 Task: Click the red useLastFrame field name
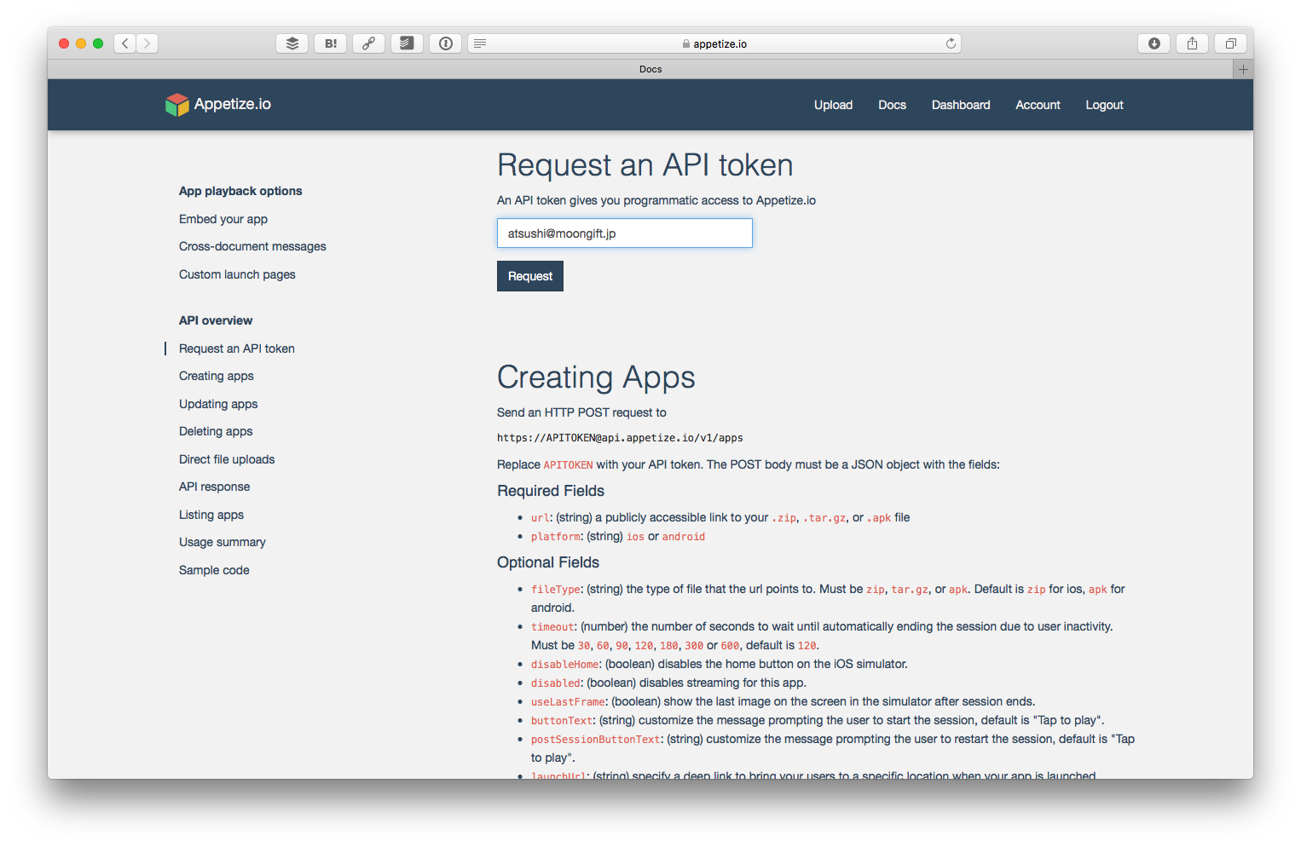(x=568, y=702)
